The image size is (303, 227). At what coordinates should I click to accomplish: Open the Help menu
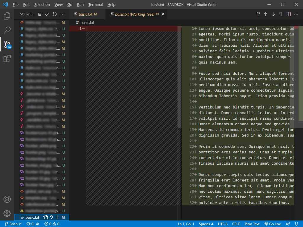(111, 5)
